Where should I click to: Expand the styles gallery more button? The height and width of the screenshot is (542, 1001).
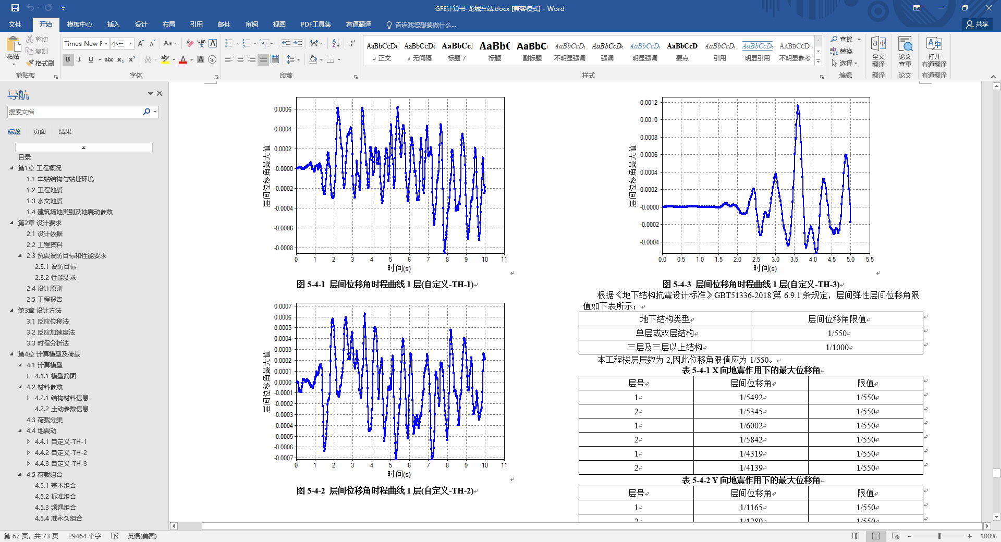[x=818, y=62]
